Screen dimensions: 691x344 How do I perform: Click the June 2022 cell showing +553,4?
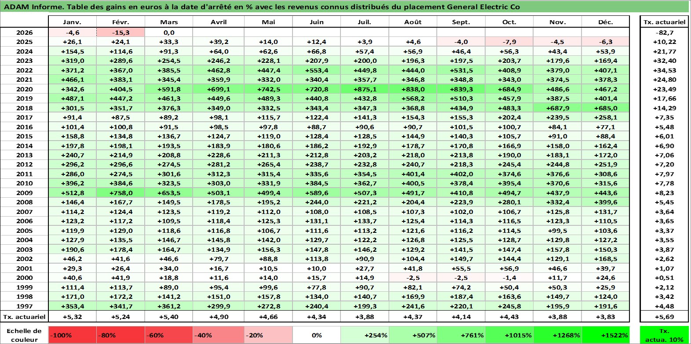click(316, 70)
